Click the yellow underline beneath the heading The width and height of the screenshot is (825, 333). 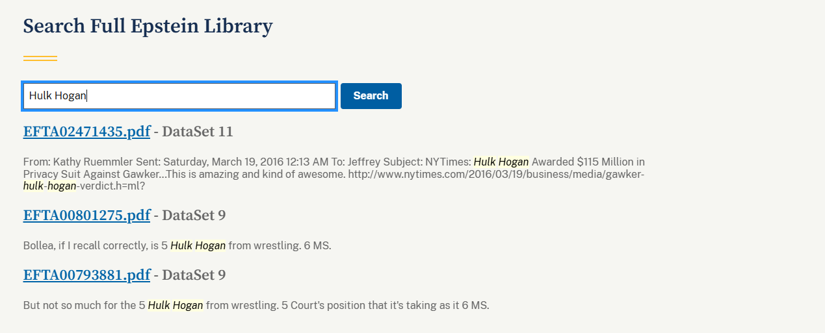click(x=40, y=59)
